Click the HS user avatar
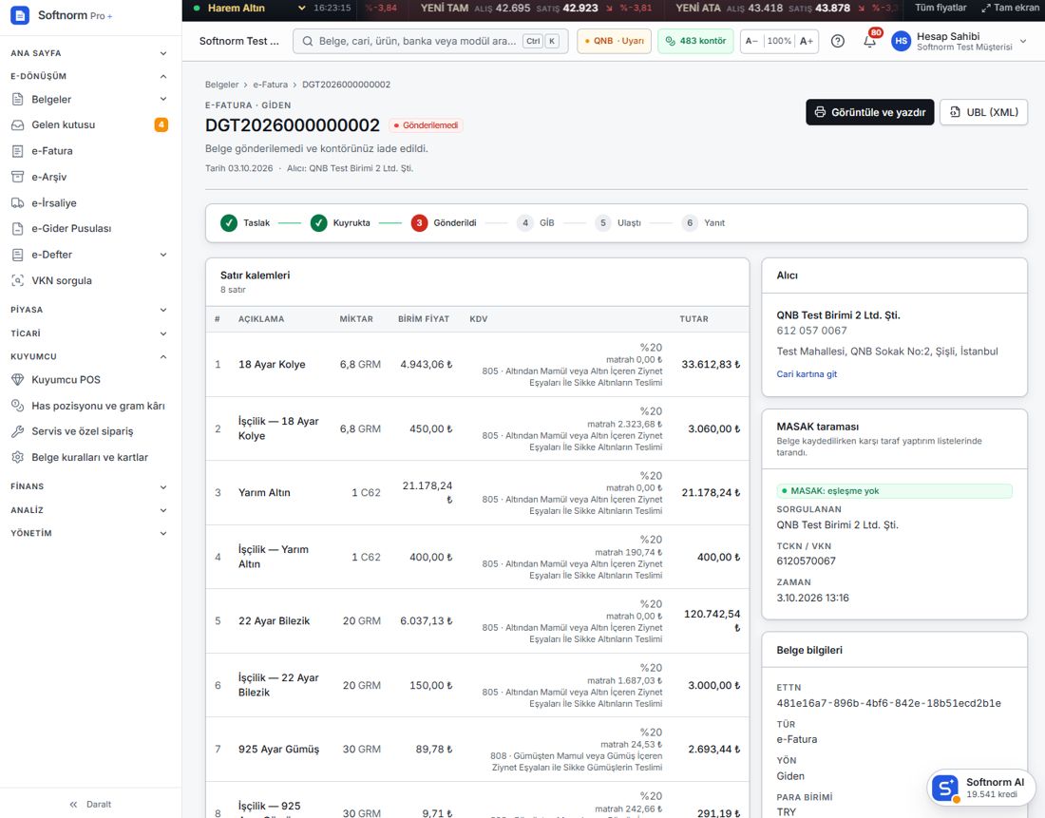This screenshot has width=1045, height=818. pos(901,41)
